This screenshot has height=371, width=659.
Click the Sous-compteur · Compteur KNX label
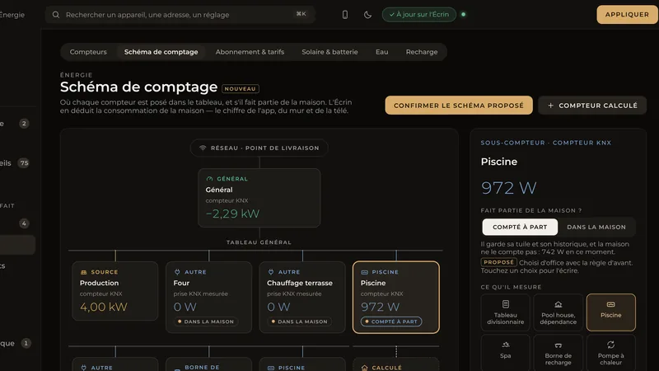click(x=546, y=143)
